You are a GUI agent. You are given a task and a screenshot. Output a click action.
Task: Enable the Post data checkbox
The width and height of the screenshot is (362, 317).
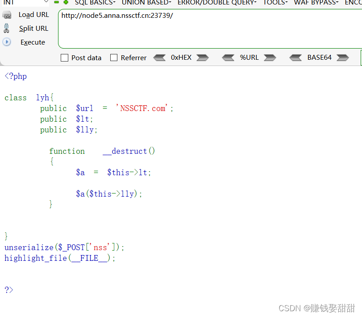64,58
